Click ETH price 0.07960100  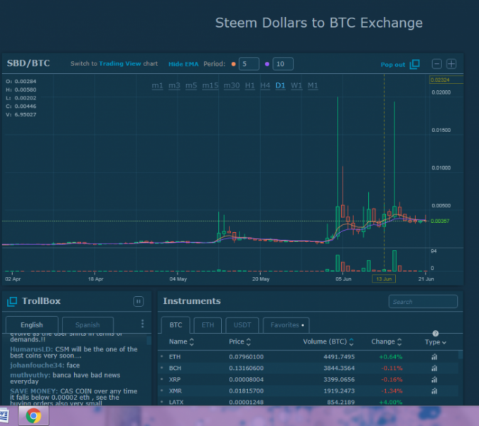pyautogui.click(x=246, y=356)
